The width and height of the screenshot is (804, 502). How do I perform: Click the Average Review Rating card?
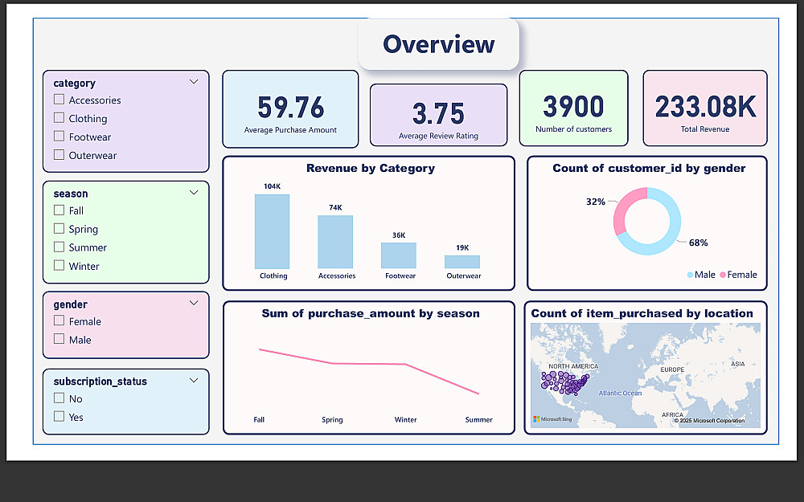tap(438, 115)
